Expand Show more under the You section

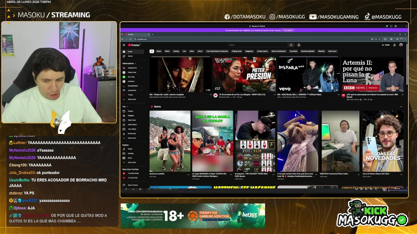pos(133,138)
